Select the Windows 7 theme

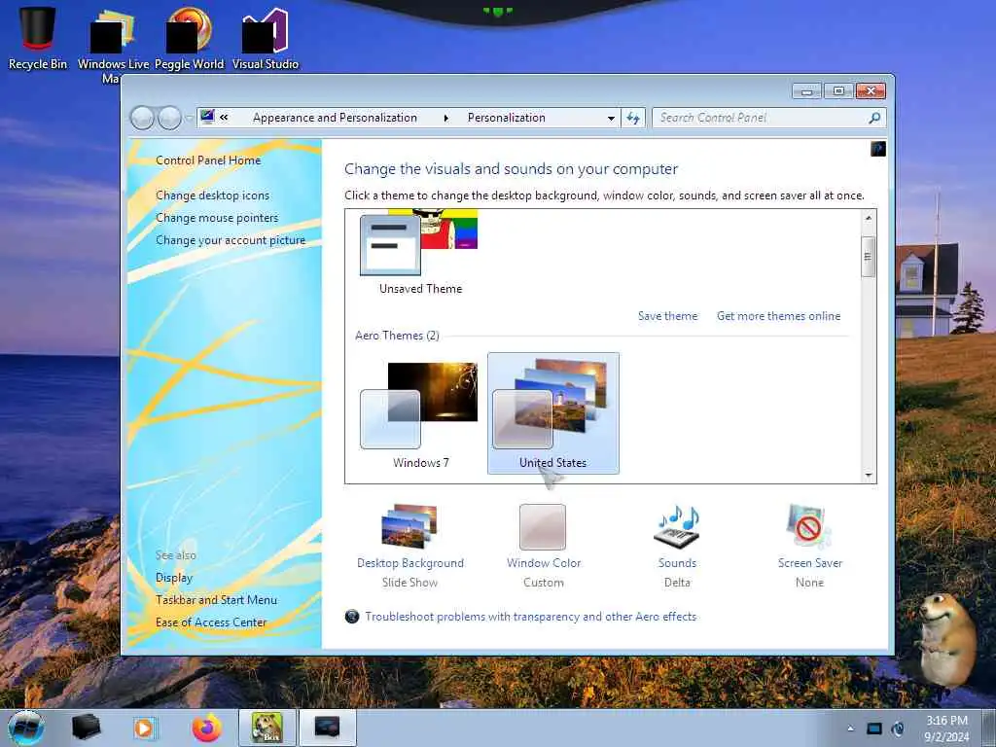[420, 413]
